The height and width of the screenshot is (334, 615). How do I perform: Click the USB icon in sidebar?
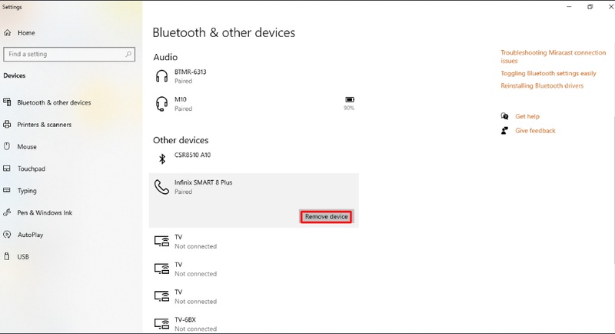pyautogui.click(x=7, y=257)
